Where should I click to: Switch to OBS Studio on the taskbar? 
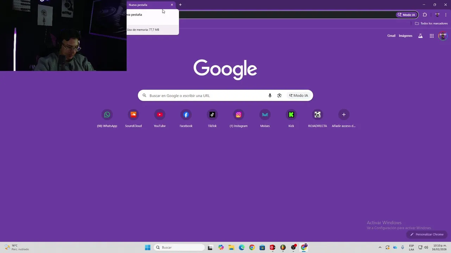(x=294, y=247)
